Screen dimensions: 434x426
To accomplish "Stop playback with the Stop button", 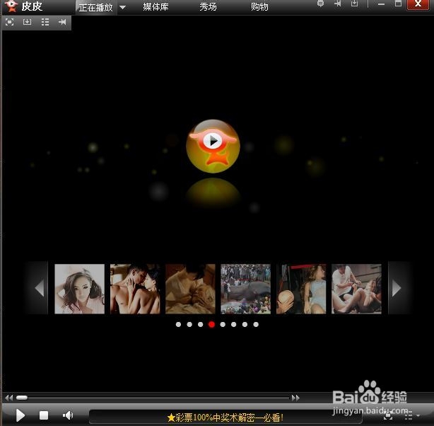I will pos(44,415).
